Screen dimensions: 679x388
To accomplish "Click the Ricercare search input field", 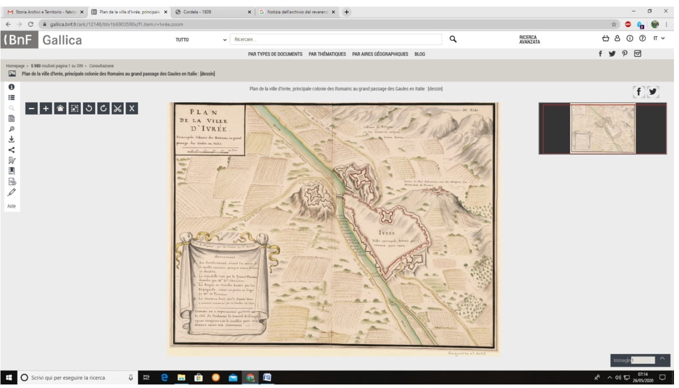I will [336, 39].
